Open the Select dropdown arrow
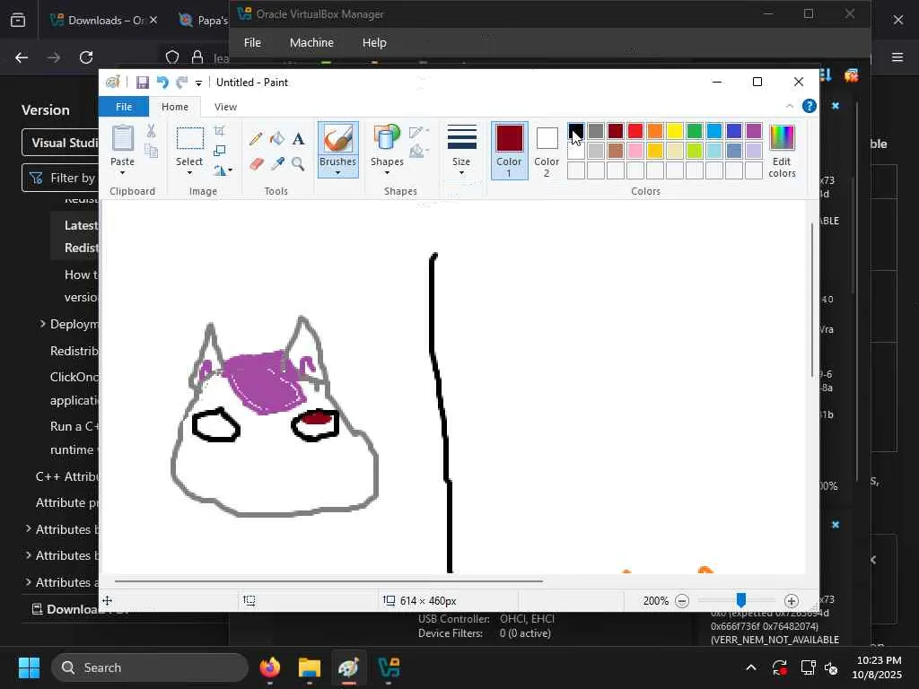The width and height of the screenshot is (919, 689). 189,173
